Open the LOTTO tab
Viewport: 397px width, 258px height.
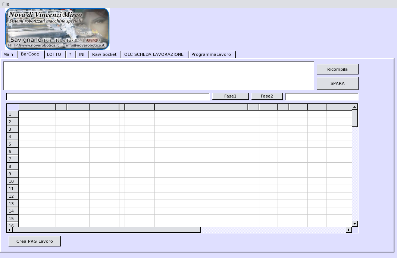[54, 55]
